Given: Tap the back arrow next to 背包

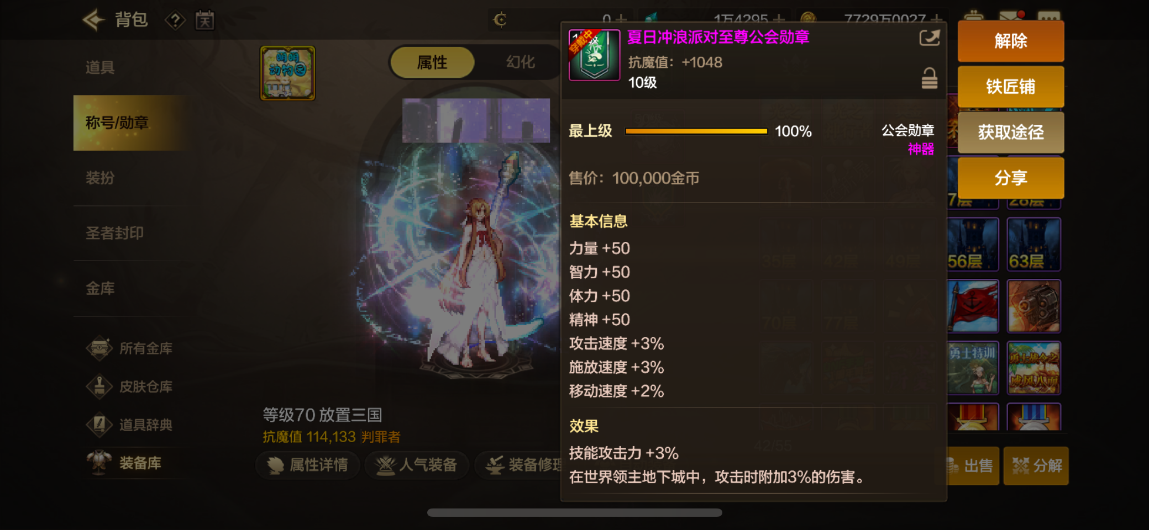Looking at the screenshot, I should coord(93,20).
